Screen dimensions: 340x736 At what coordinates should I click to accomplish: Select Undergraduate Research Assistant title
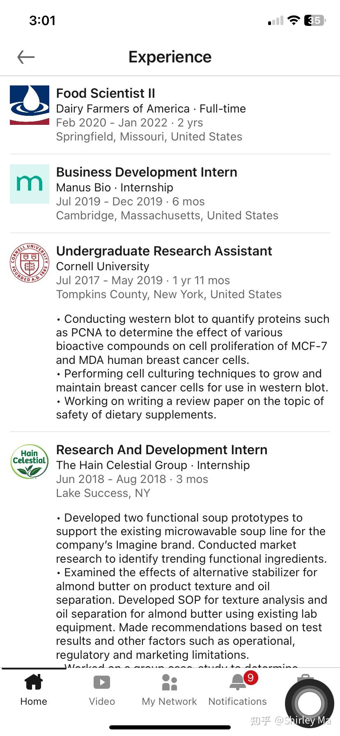[164, 251]
